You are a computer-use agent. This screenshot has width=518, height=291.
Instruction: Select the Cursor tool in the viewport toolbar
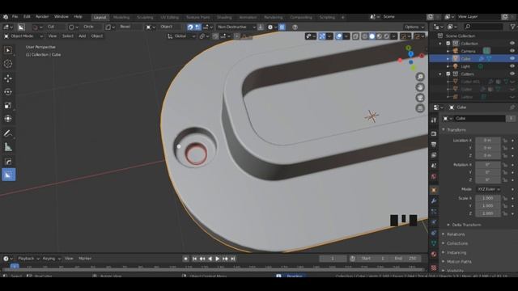(8, 64)
